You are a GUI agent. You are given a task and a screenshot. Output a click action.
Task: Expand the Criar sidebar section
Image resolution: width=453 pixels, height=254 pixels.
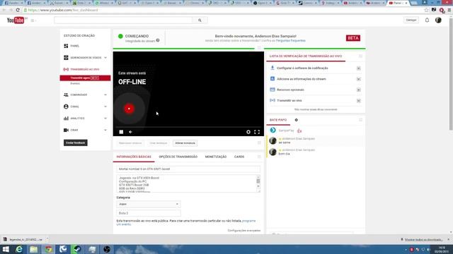[x=105, y=130]
